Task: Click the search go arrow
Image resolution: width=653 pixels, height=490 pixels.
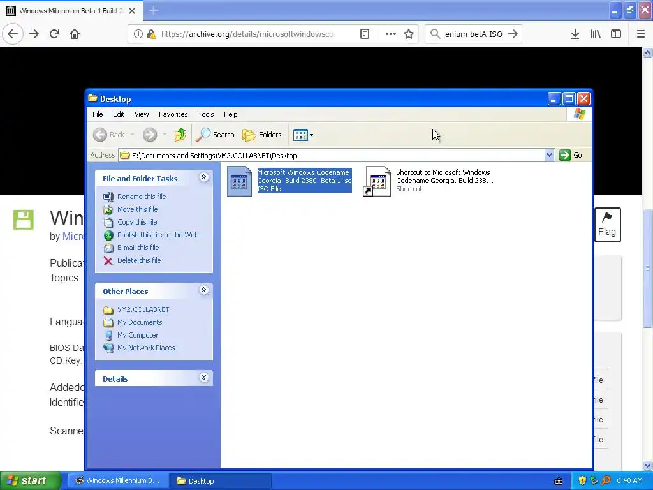Action: [x=513, y=34]
